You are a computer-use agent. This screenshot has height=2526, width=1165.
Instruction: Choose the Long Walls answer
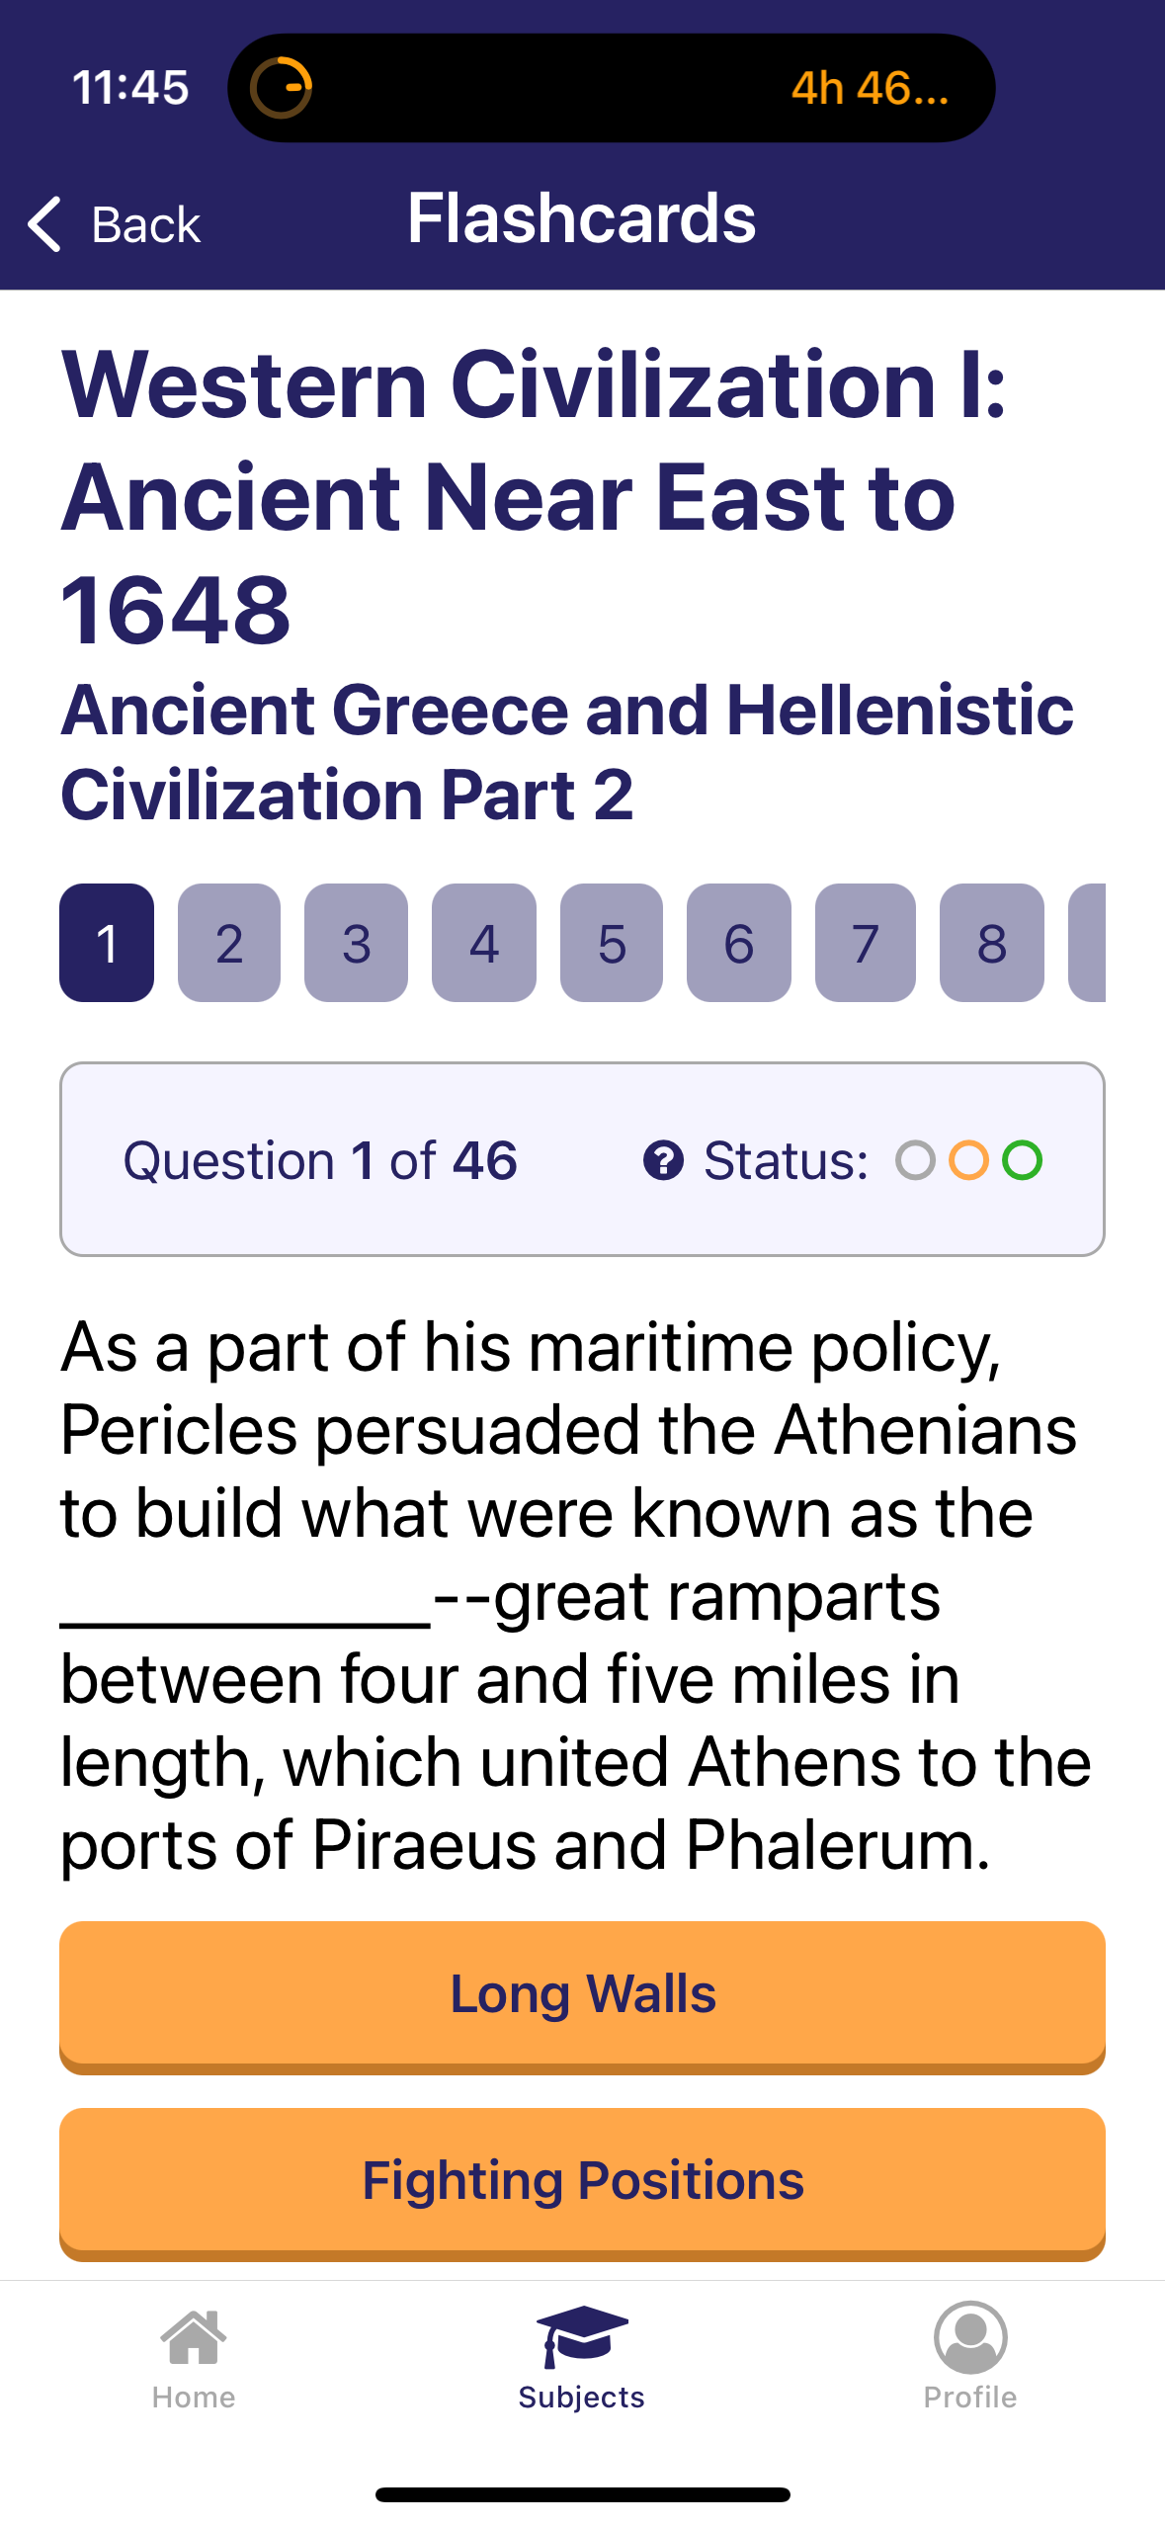(582, 1994)
